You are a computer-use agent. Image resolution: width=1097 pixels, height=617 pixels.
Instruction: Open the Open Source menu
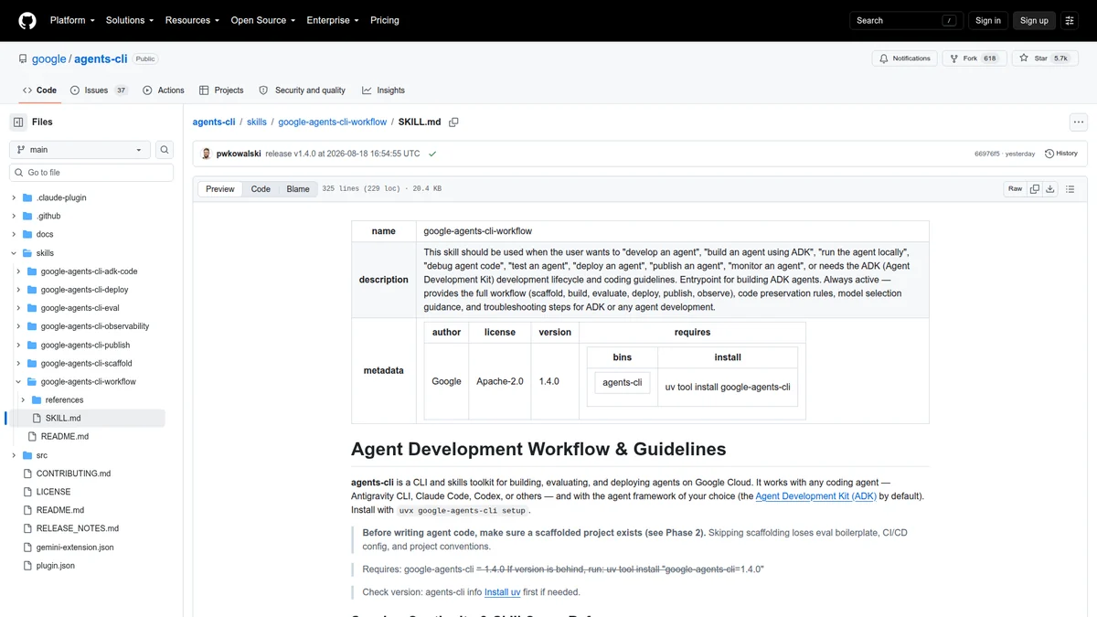(x=263, y=20)
